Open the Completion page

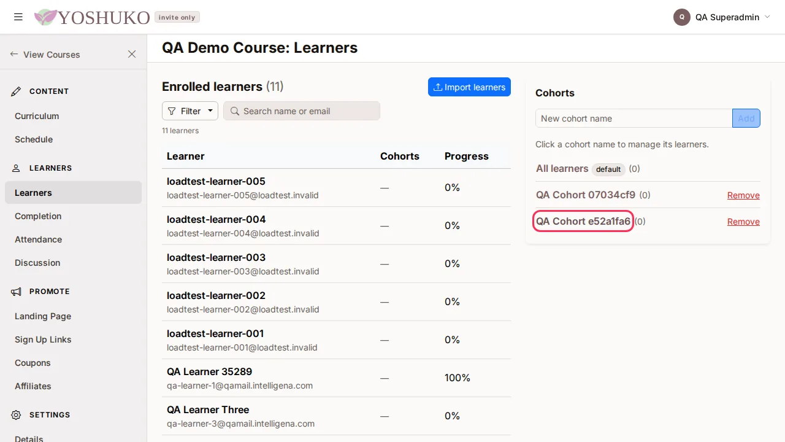click(74, 216)
